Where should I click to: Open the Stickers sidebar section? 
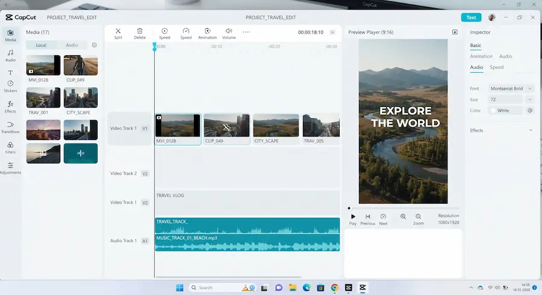[10, 87]
